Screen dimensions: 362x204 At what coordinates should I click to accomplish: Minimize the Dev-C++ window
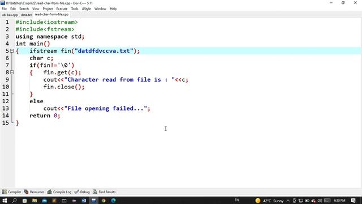coord(331,3)
